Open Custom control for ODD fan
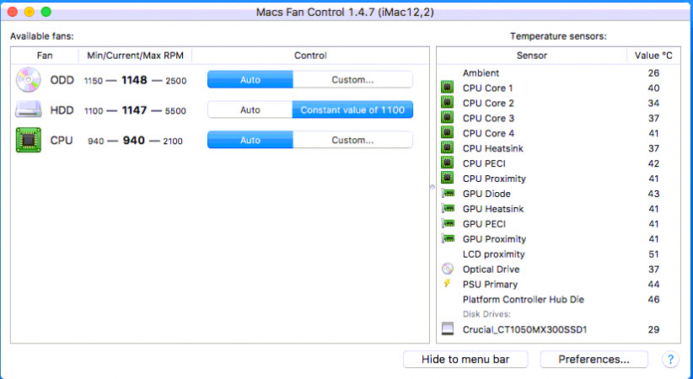This screenshot has height=379, width=693. point(352,80)
